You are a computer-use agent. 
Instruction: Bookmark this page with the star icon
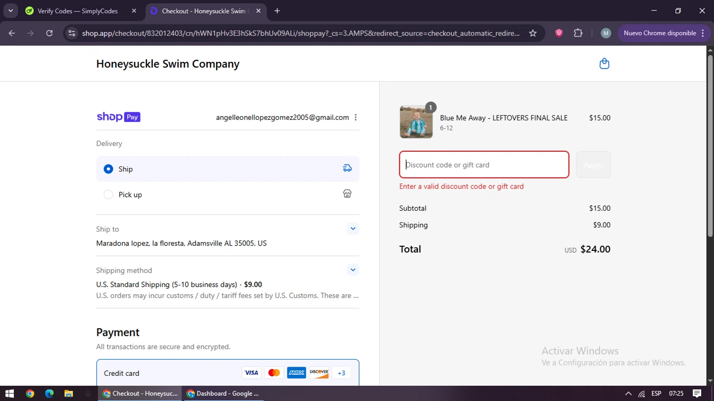tap(533, 33)
